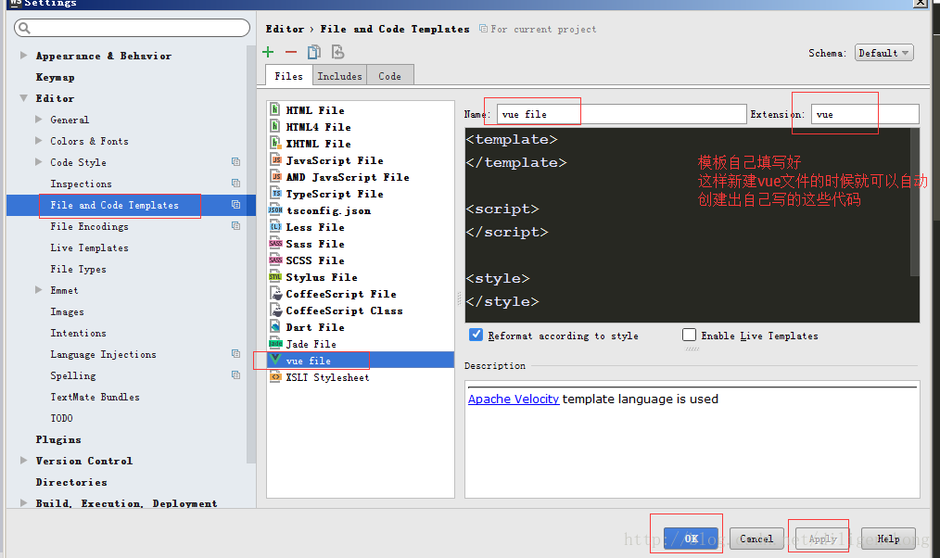Click the red minus remove template icon
This screenshot has width=940, height=558.
pyautogui.click(x=291, y=52)
